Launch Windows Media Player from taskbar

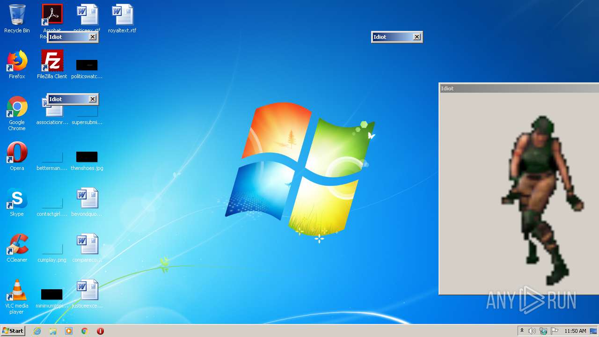point(69,331)
